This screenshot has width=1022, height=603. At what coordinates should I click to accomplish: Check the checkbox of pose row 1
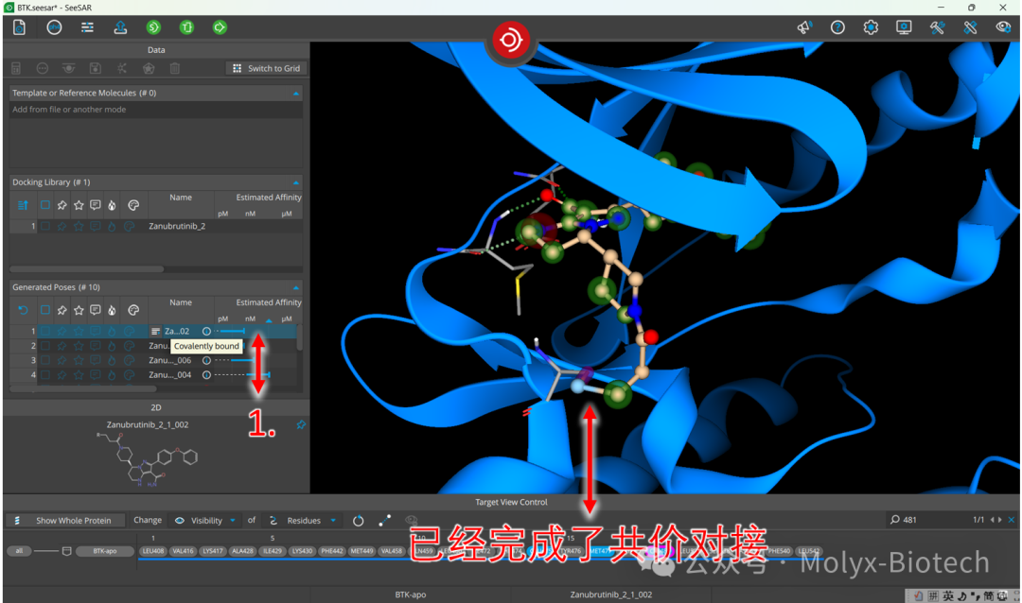tap(45, 331)
